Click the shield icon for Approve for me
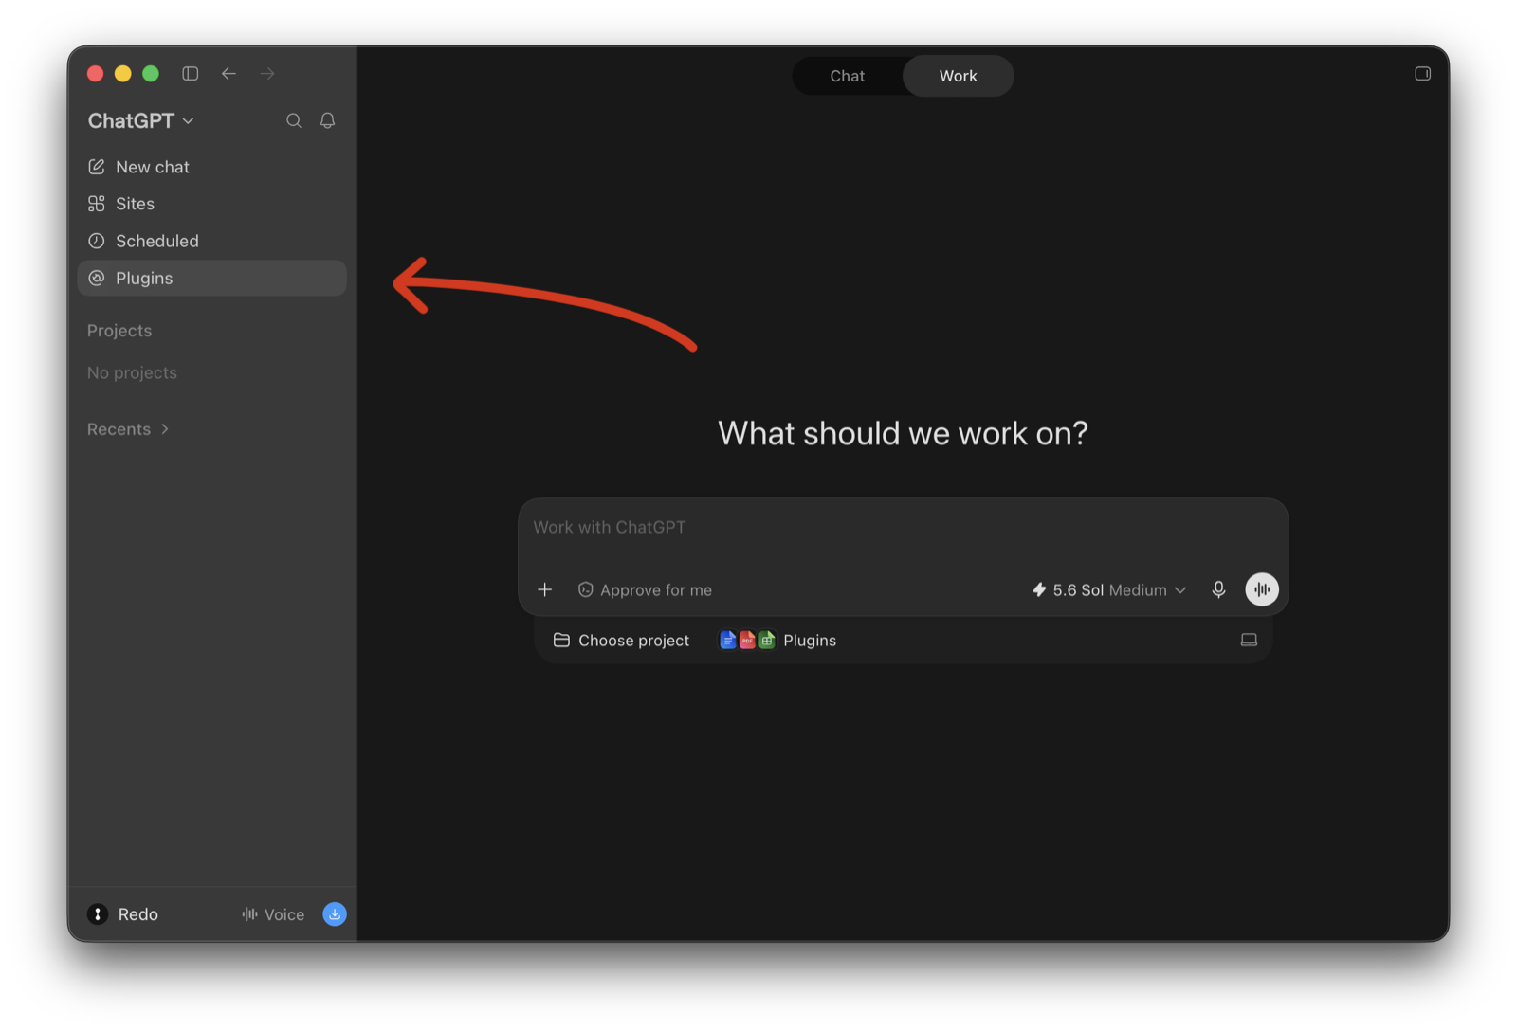This screenshot has width=1517, height=1031. coord(586,589)
